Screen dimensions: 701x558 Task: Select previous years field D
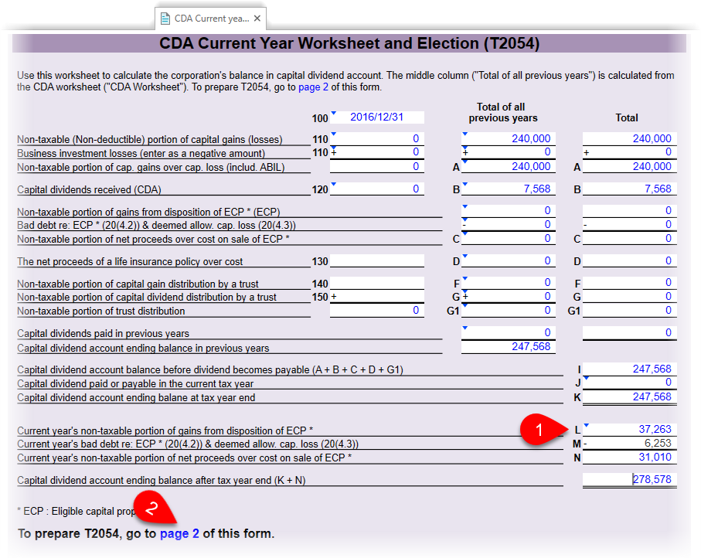pos(509,261)
